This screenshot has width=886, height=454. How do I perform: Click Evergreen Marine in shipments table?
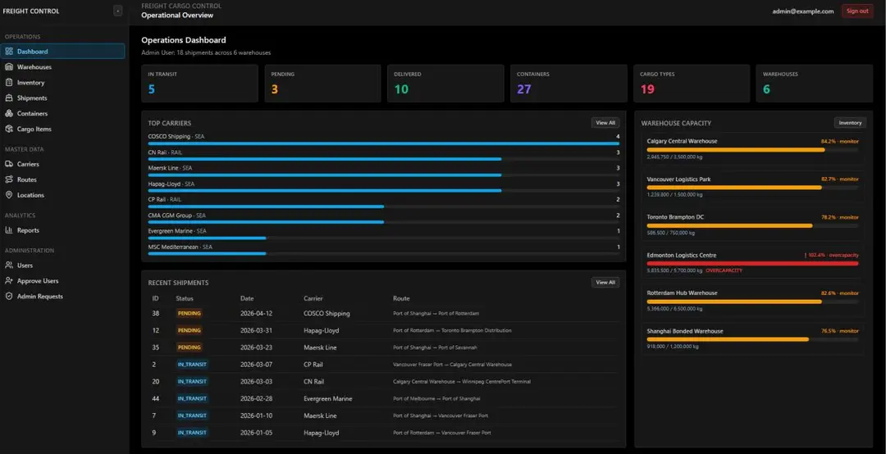click(327, 398)
